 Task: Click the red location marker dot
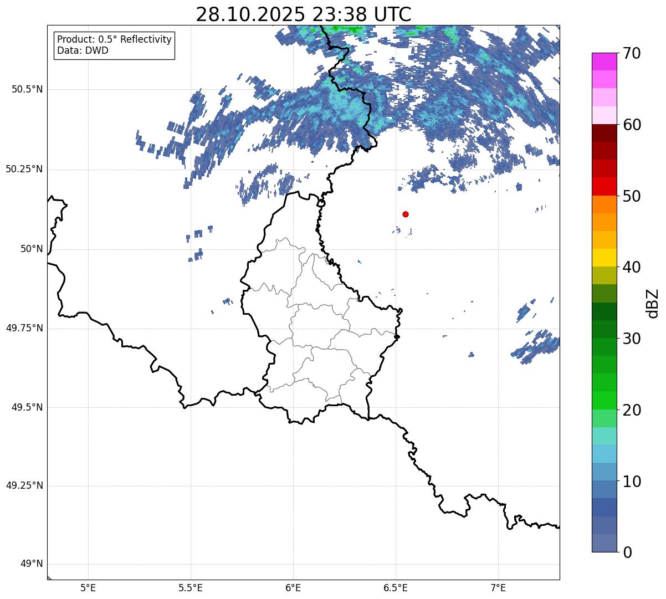[406, 214]
